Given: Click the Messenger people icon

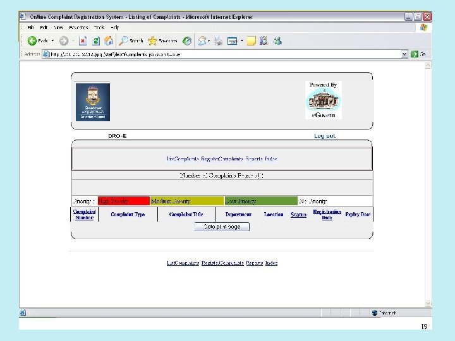Looking at the screenshot, I should pos(277,41).
